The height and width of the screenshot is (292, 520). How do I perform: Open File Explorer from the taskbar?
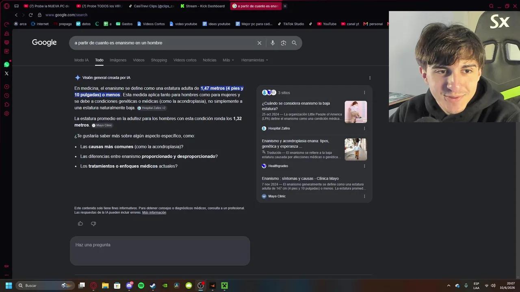point(105,286)
